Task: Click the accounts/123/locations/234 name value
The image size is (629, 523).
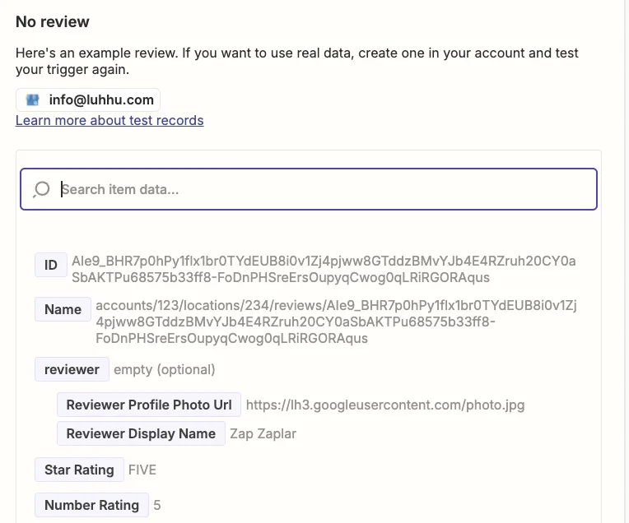Action: (336, 322)
